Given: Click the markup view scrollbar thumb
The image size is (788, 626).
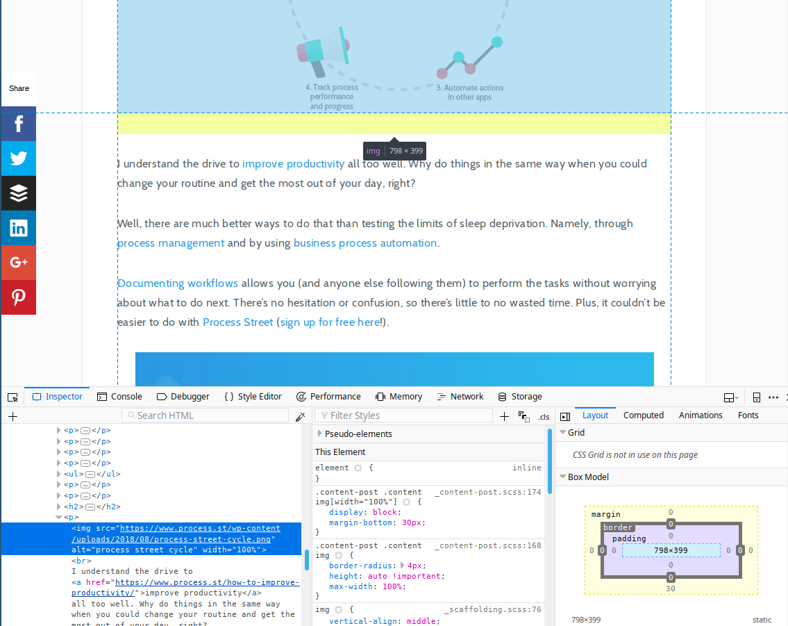Looking at the screenshot, I should pyautogui.click(x=307, y=560).
